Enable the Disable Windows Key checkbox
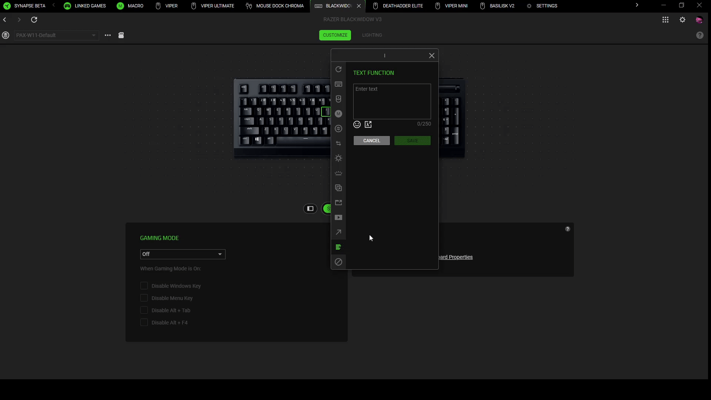This screenshot has width=711, height=400. (144, 286)
